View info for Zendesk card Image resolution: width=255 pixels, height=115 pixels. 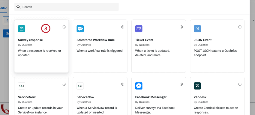[240, 84]
